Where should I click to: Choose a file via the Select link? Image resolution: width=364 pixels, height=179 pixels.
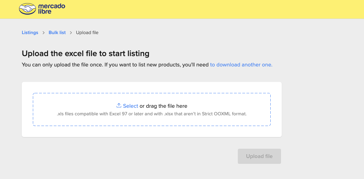tap(130, 106)
